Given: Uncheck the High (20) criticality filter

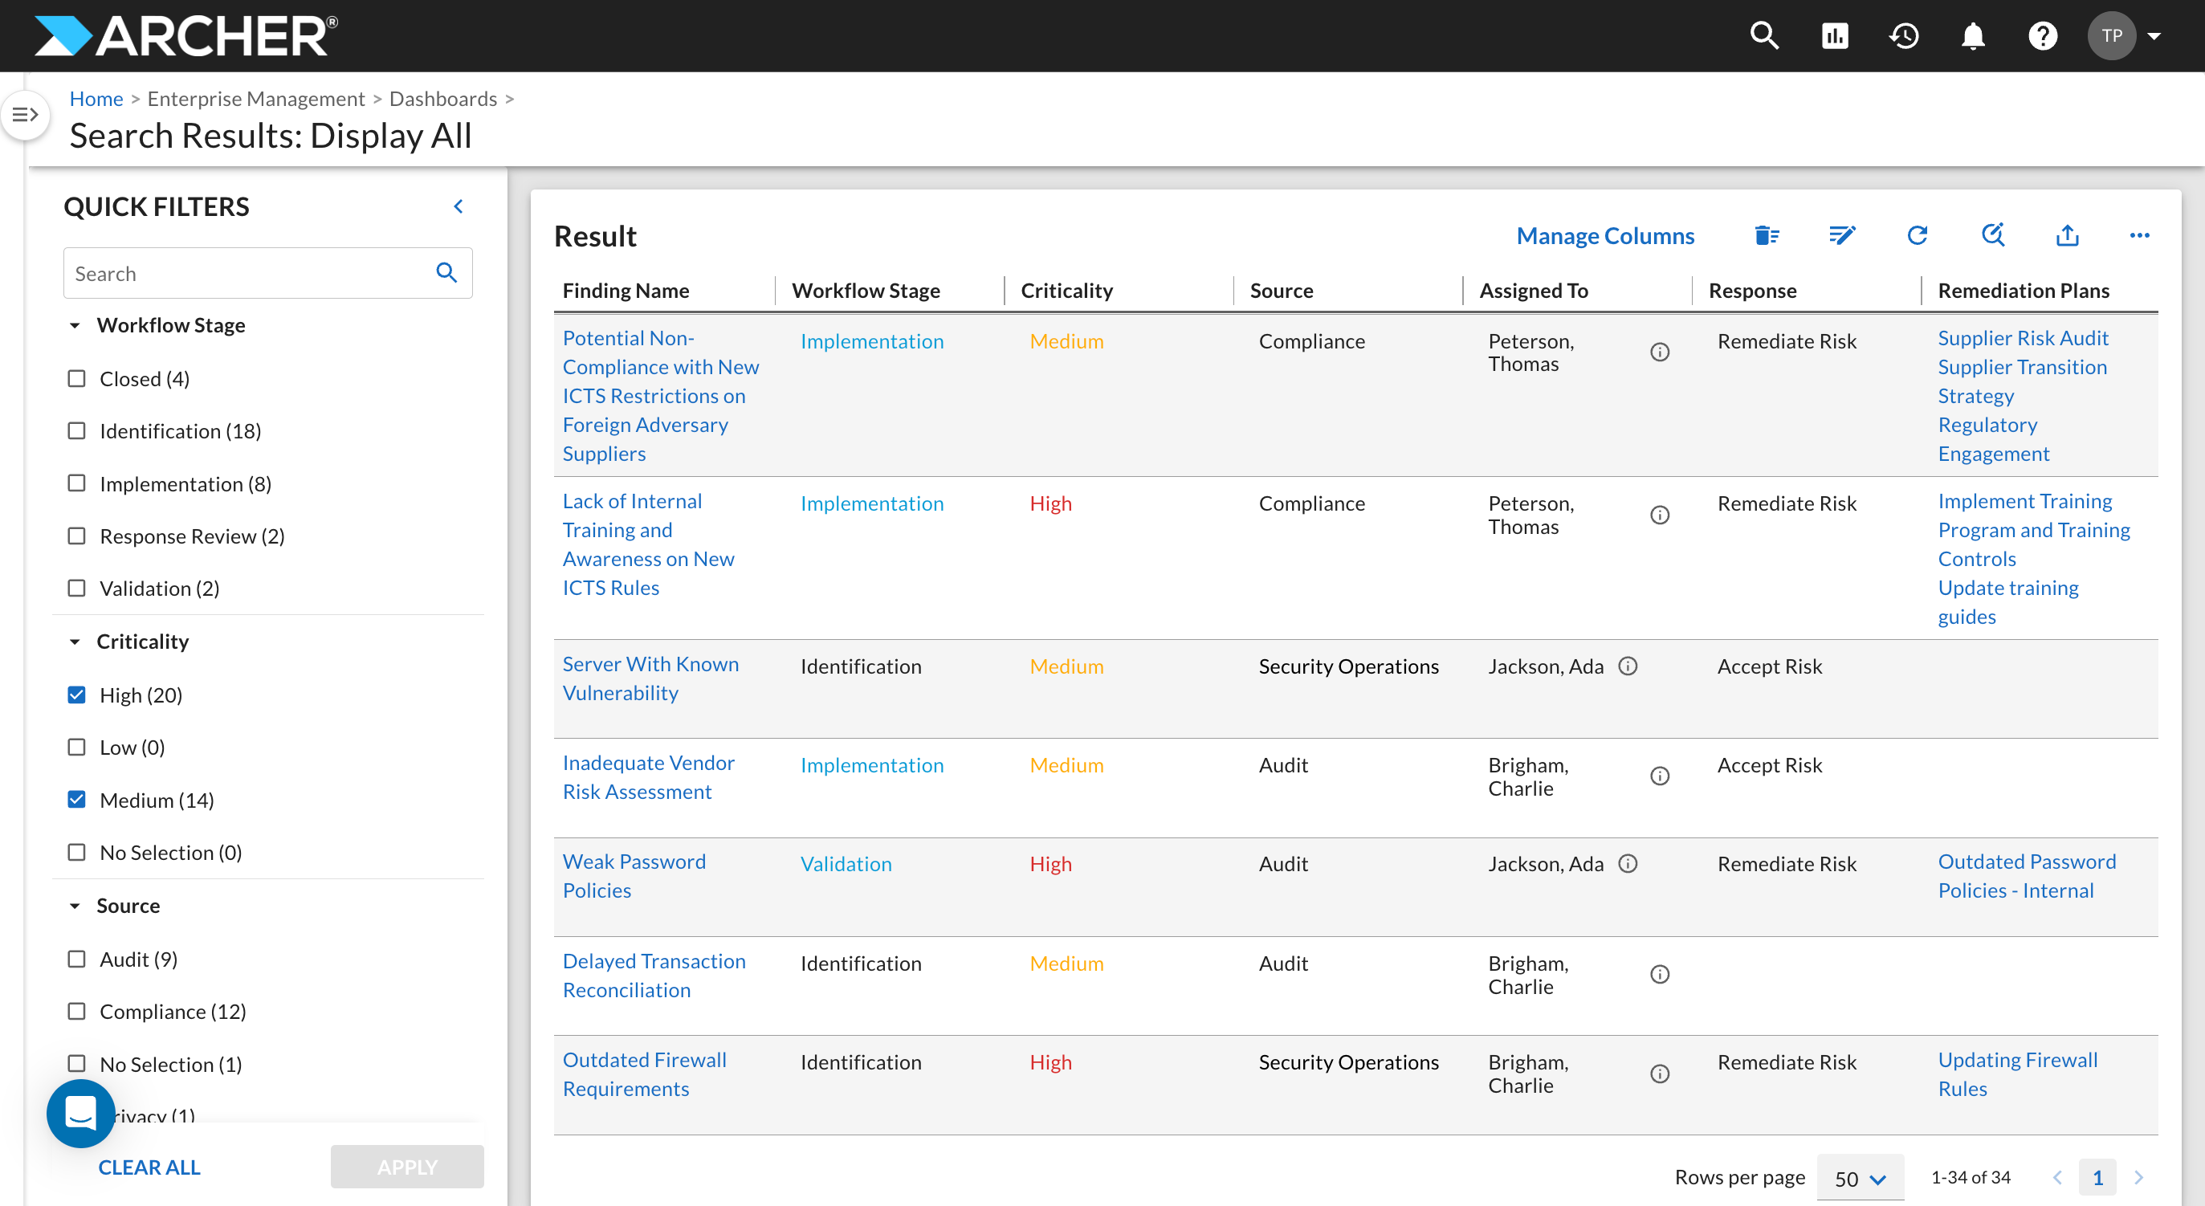Looking at the screenshot, I should tap(77, 695).
